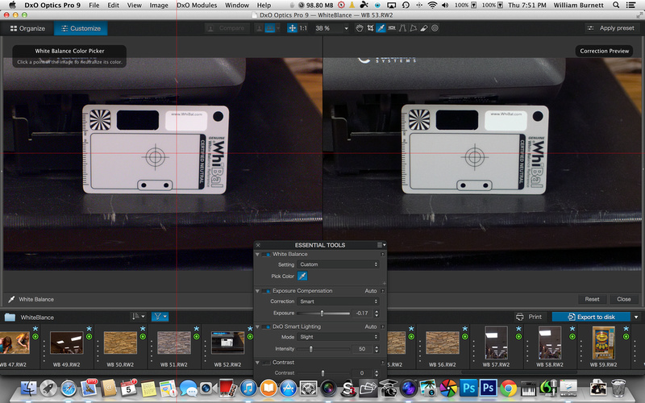Set zoom to 1:1
Image resolution: width=645 pixels, height=403 pixels.
tap(303, 28)
